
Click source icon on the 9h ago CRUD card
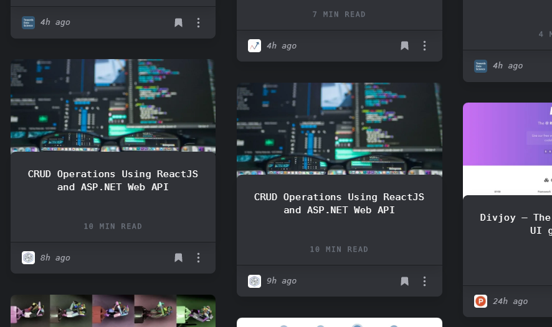255,281
